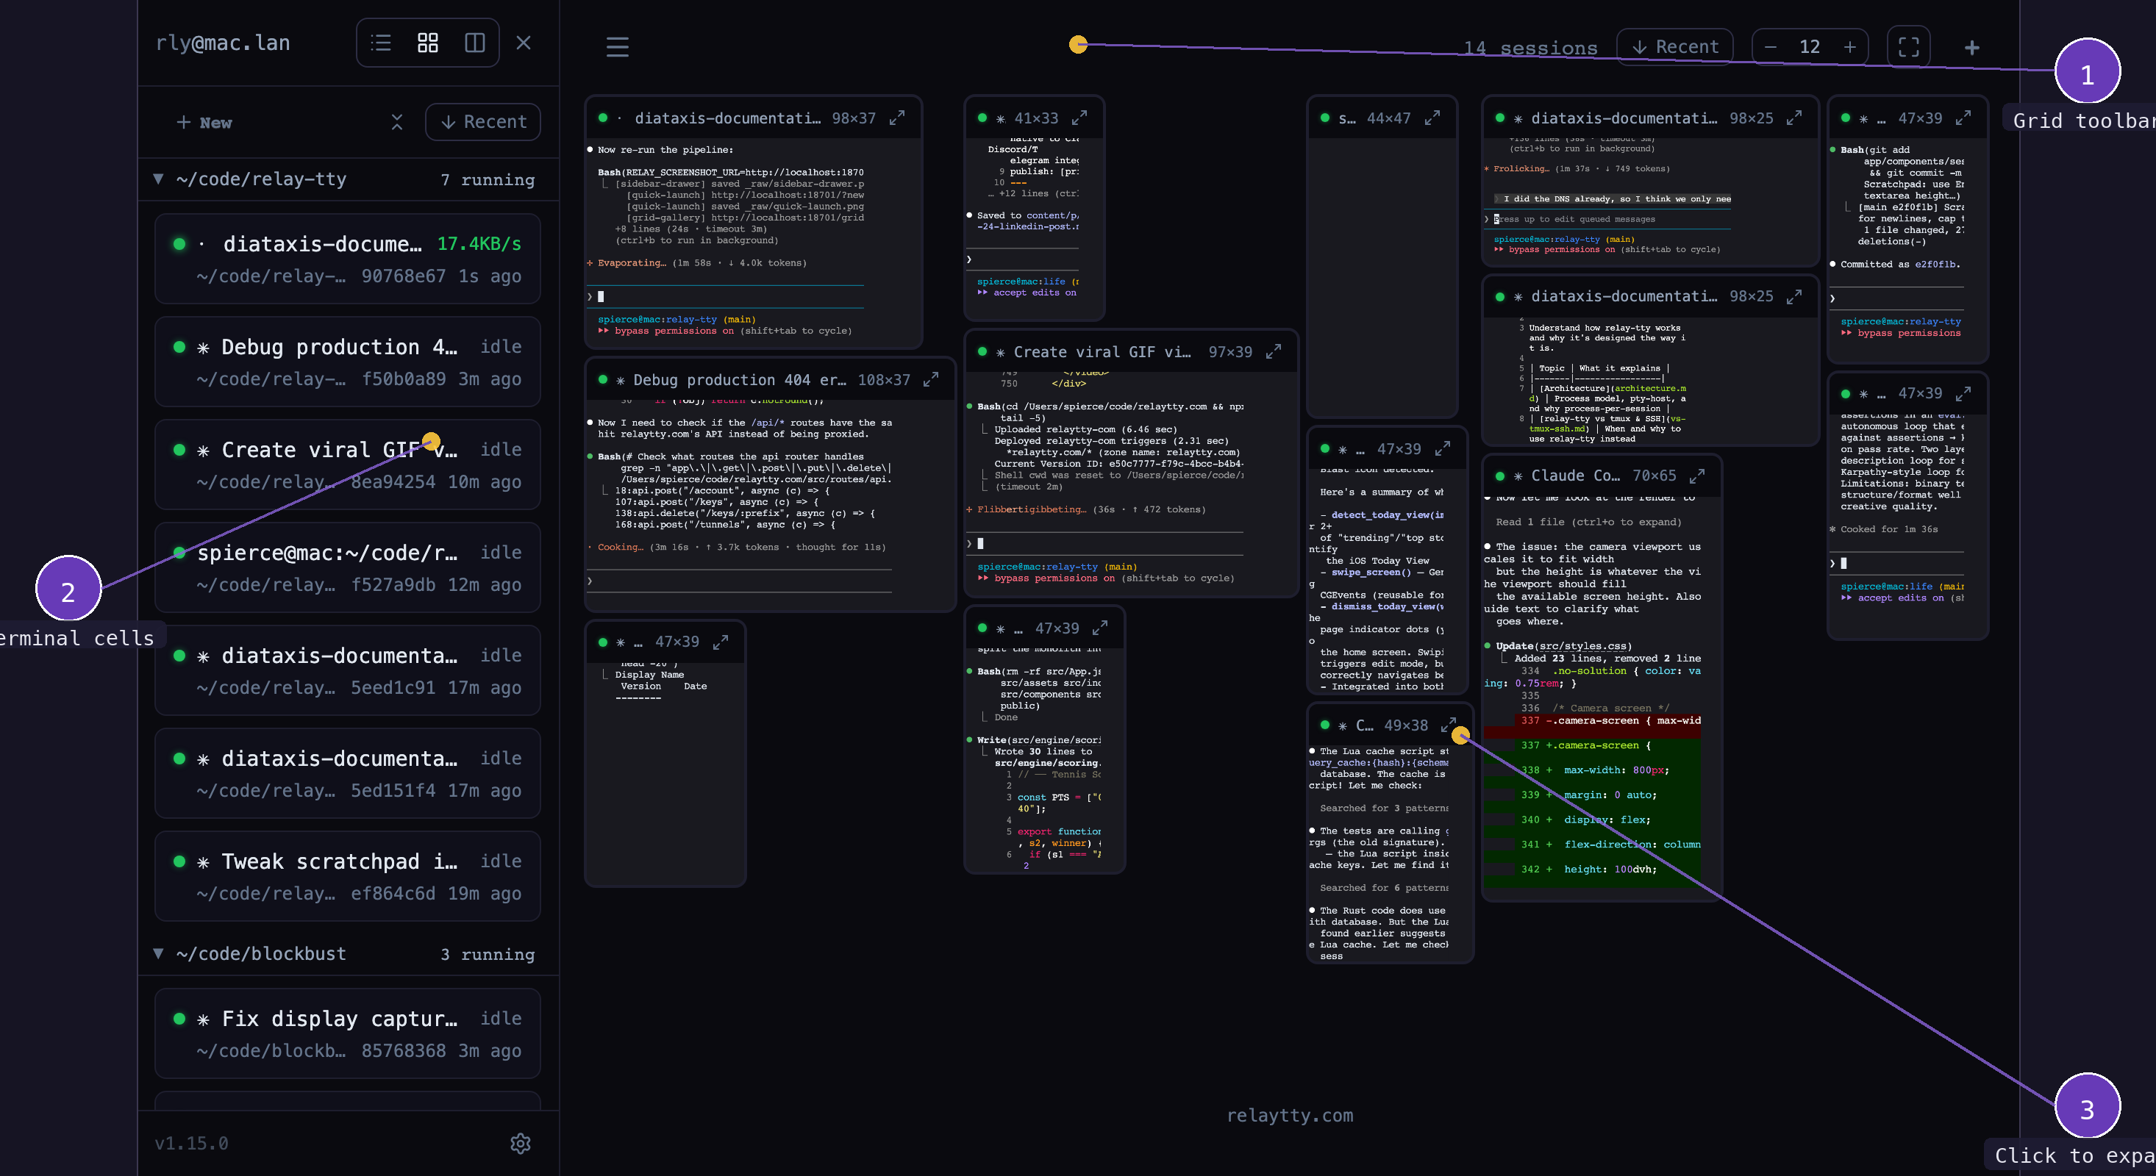2156x1176 pixels.
Task: Expand the Create viral GIF 97×39 cell
Action: coord(1273,352)
